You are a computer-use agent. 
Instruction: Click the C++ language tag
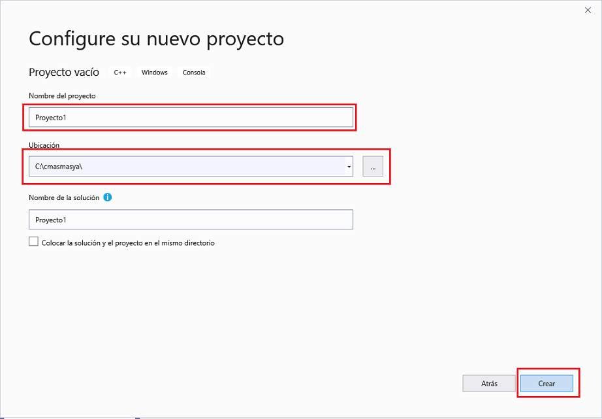coord(120,73)
